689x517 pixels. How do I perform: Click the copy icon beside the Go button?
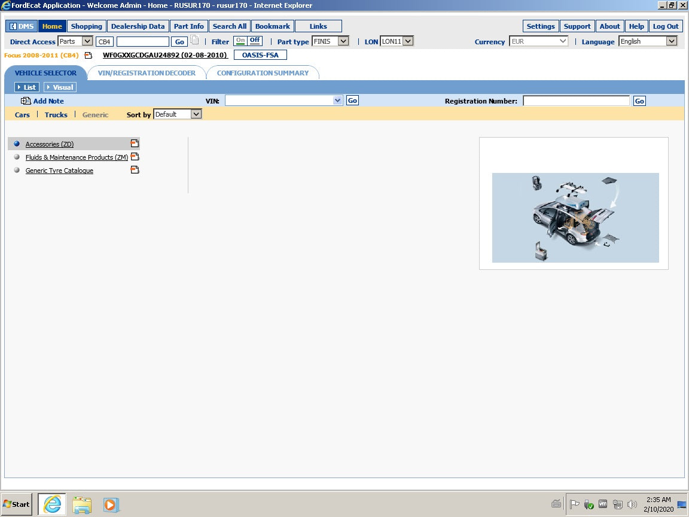pyautogui.click(x=194, y=41)
